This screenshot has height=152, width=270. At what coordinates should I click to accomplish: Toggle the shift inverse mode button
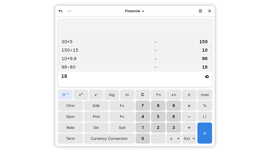[65, 95]
